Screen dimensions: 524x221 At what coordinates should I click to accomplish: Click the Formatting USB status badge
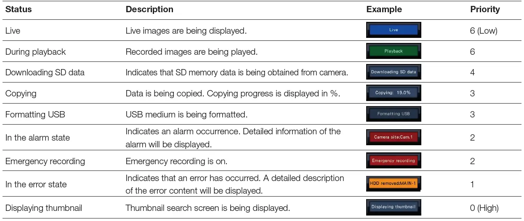[394, 114]
